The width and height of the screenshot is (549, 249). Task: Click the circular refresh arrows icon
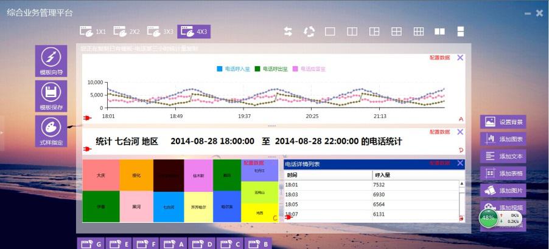click(x=309, y=31)
